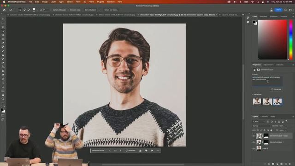Open the Filter menu

(x=78, y=2)
